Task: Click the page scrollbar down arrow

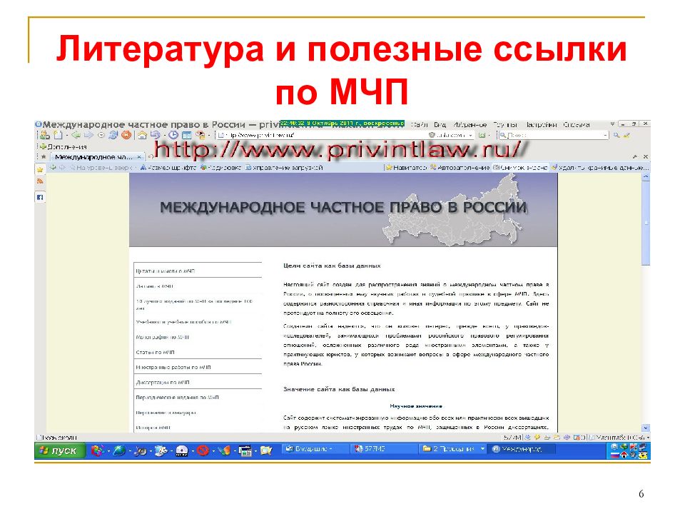Action: click(646, 428)
